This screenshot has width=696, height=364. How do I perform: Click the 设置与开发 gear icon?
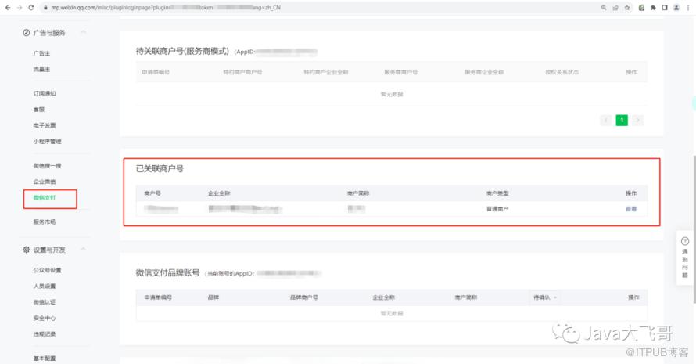pyautogui.click(x=26, y=250)
